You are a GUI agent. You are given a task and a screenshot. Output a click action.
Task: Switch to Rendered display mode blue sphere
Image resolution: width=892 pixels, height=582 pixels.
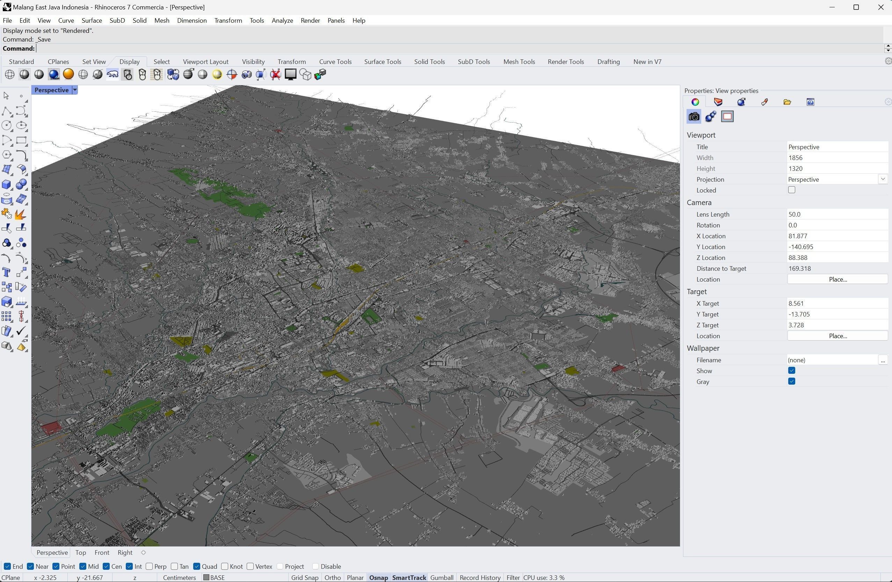point(53,74)
